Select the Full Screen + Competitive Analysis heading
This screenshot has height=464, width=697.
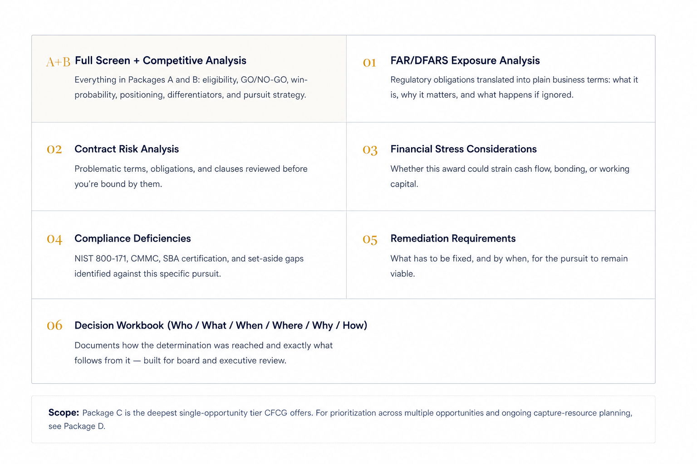coord(161,61)
